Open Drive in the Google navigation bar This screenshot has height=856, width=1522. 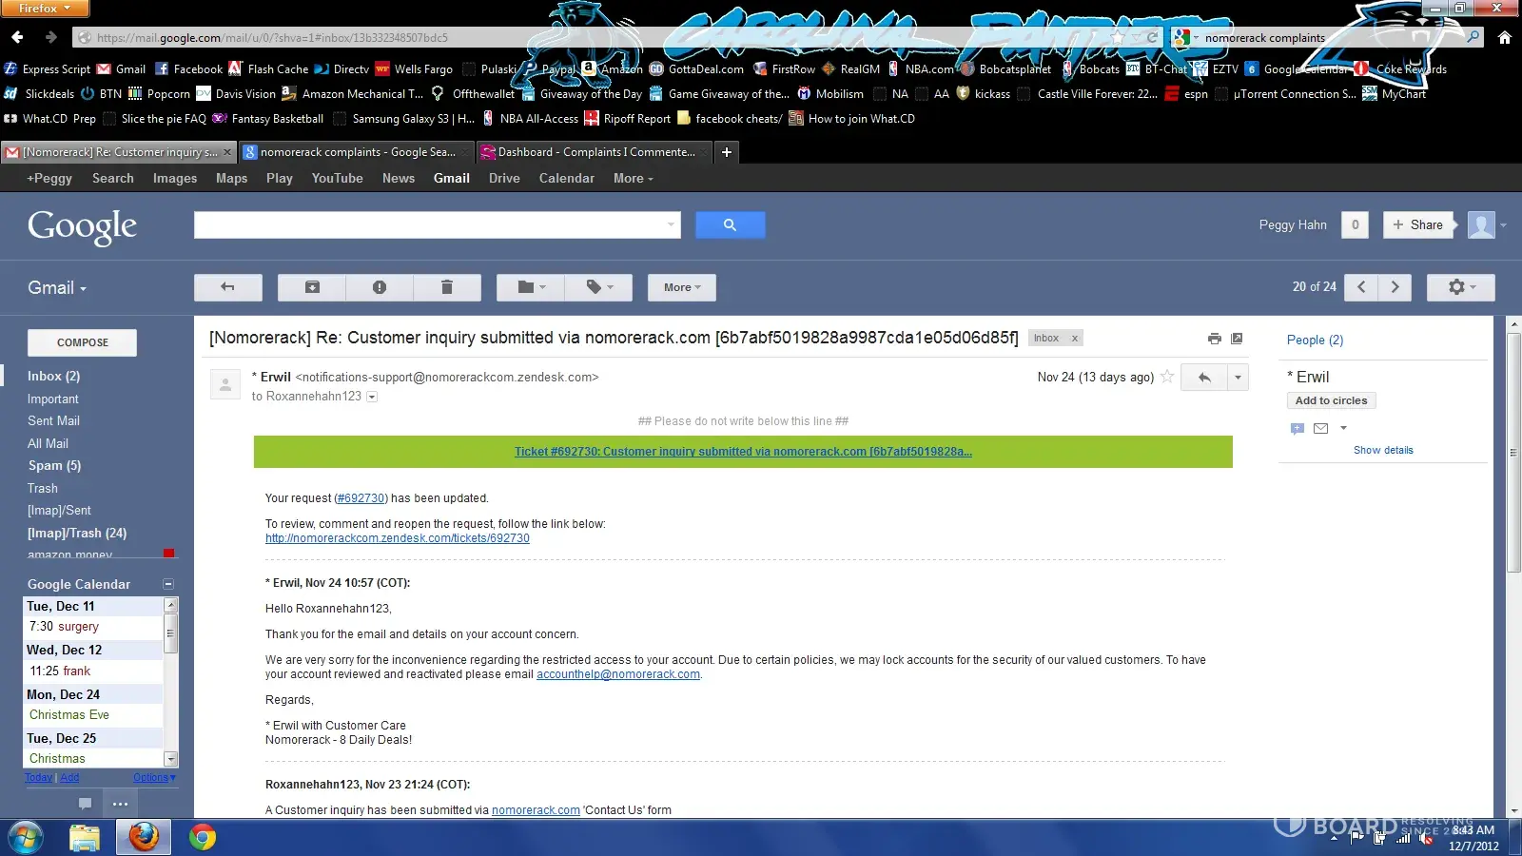click(504, 178)
